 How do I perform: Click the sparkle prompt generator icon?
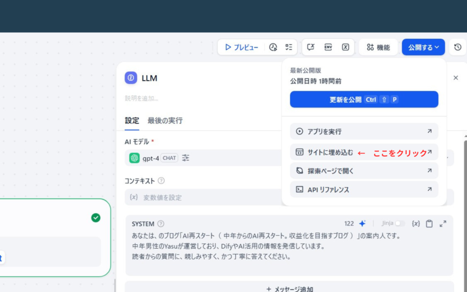click(x=362, y=223)
